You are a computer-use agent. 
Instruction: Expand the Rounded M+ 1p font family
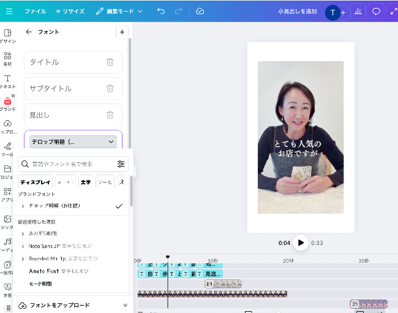pos(23,258)
